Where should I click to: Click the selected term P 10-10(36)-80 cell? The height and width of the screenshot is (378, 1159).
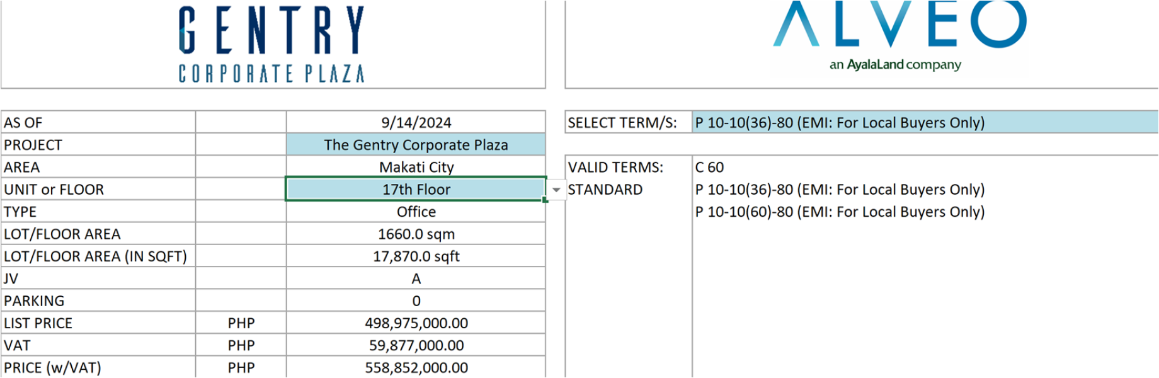coord(925,122)
